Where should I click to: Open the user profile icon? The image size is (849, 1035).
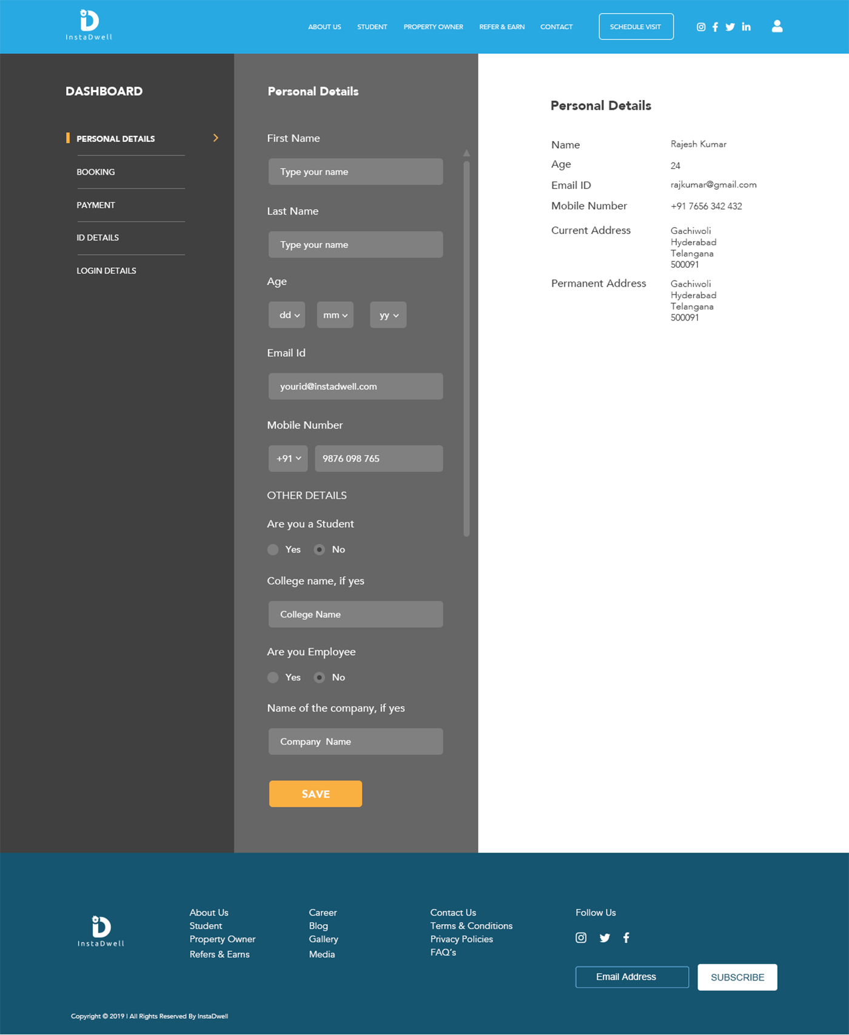(777, 26)
